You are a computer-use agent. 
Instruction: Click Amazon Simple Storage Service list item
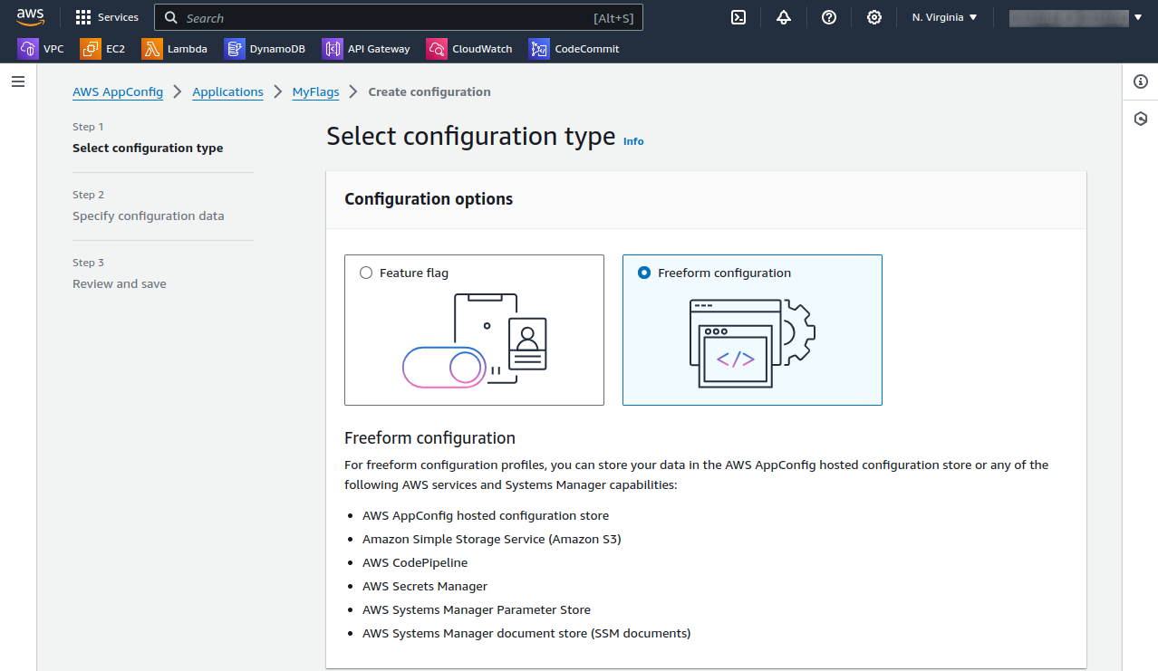(x=492, y=539)
